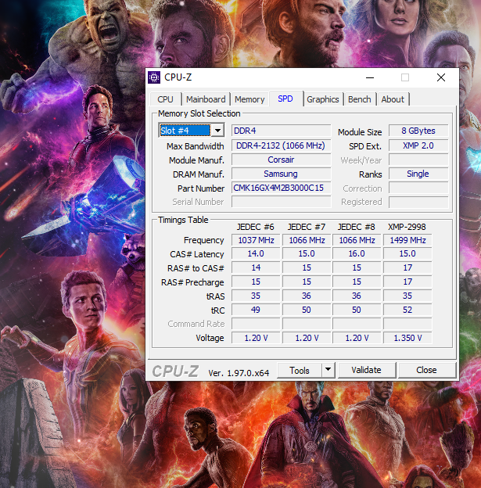Click the XMP tRC value 52
The image size is (481, 488).
coord(407,310)
